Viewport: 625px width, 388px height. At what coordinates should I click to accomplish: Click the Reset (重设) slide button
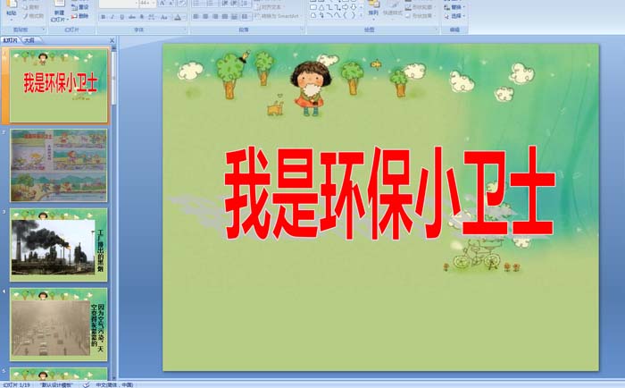80,7
